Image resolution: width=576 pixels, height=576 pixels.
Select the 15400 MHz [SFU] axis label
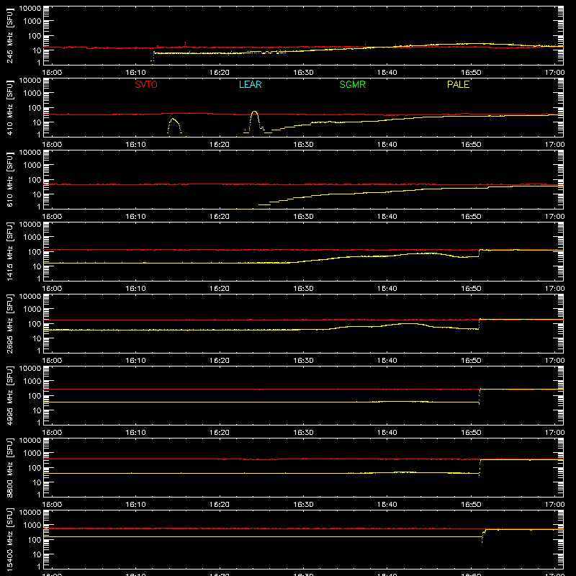(9, 539)
